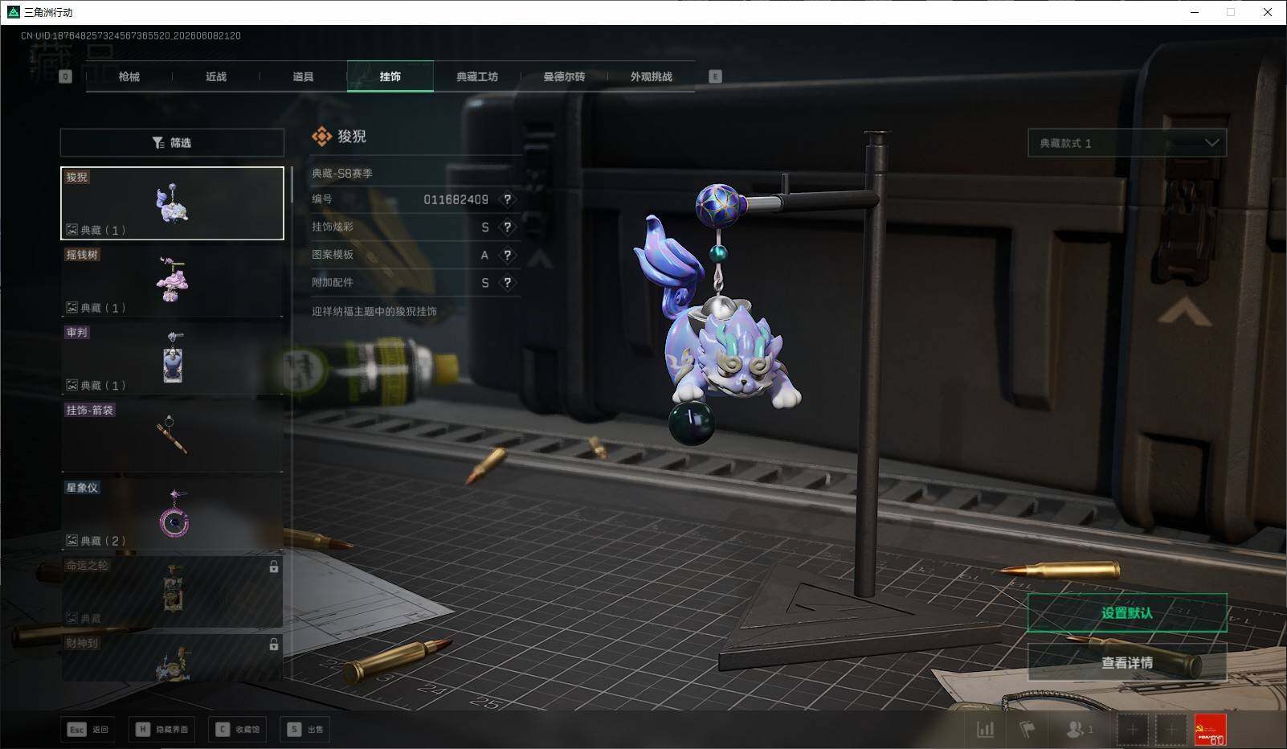The width and height of the screenshot is (1287, 749).
Task: Open the 曼德尔砖 tab
Action: point(564,76)
